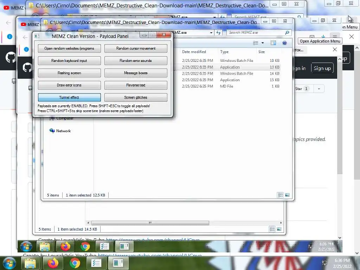Viewport: 360px width, 270px height.
Task: Select the Windows Batch File row sized 10 KB
Action: click(231, 60)
